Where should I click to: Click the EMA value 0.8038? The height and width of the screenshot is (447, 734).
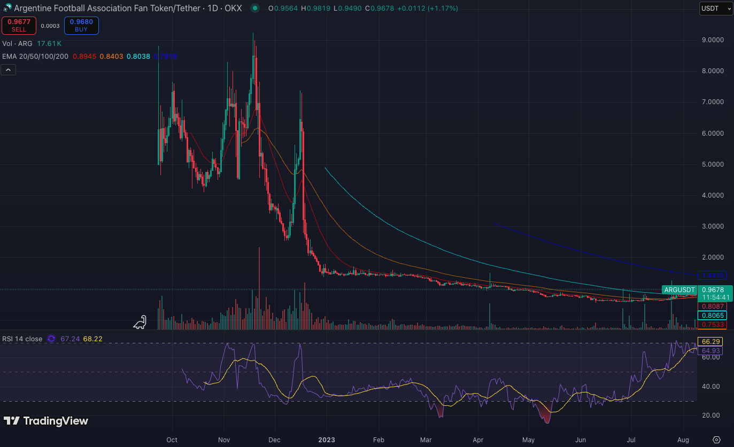pyautogui.click(x=138, y=56)
